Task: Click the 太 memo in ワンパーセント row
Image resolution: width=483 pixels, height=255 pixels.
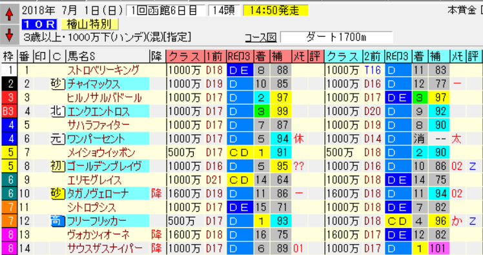Action: coord(457,139)
